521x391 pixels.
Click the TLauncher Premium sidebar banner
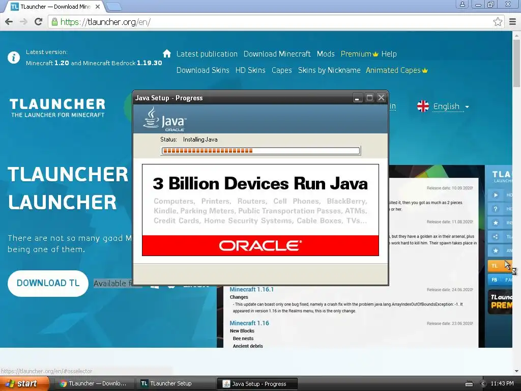click(x=500, y=302)
